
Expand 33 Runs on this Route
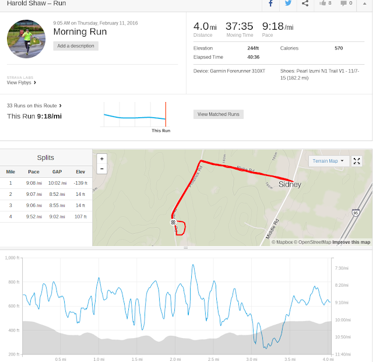(34, 106)
